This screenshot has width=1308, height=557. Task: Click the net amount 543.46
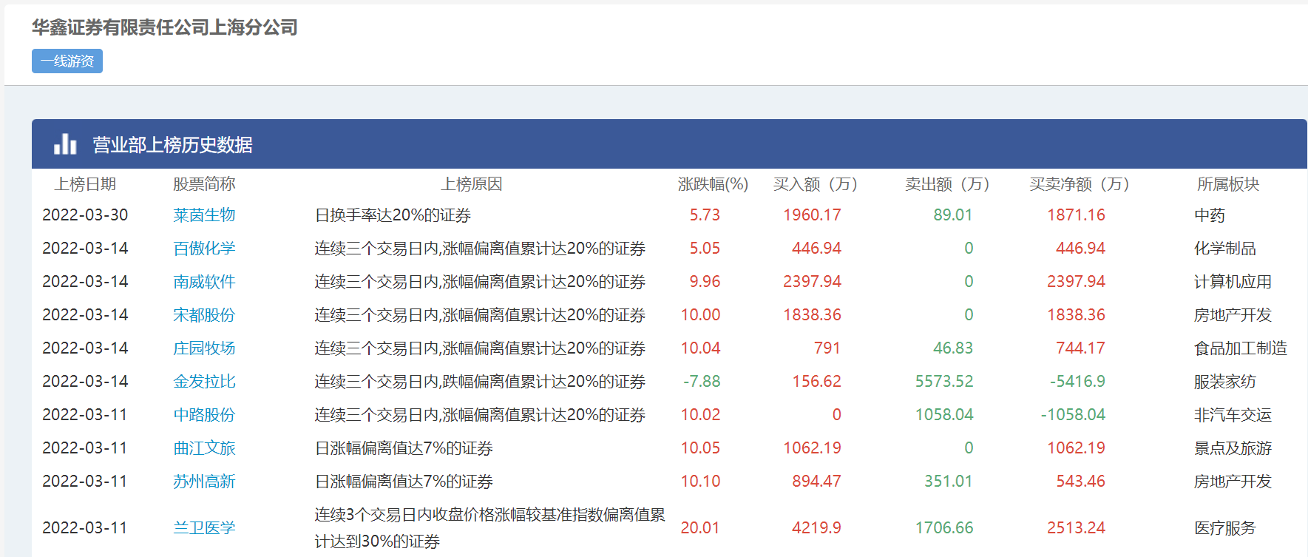pyautogui.click(x=1080, y=482)
